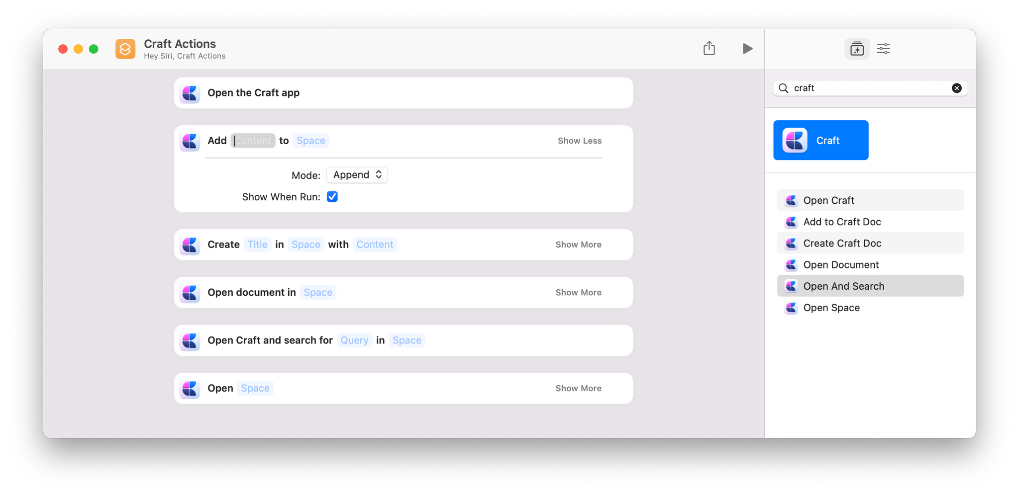The image size is (1019, 495).
Task: Open the Action Library panel icon
Action: (857, 49)
